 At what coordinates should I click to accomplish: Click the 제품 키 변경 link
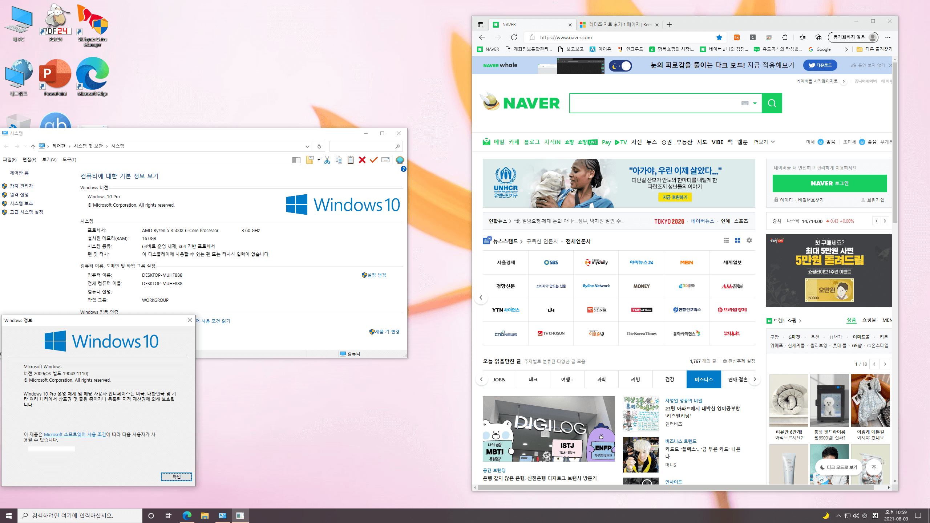387,332
